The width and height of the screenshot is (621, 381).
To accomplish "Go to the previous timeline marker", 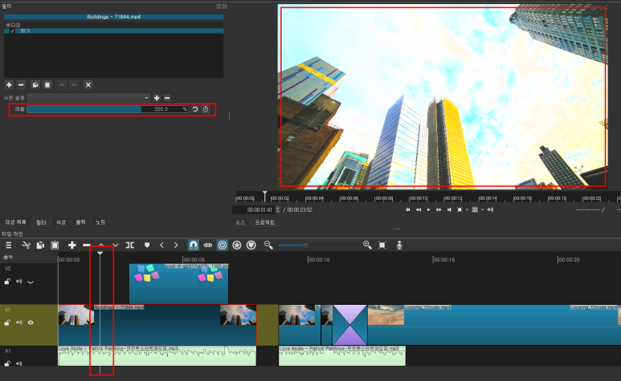I will coord(161,245).
